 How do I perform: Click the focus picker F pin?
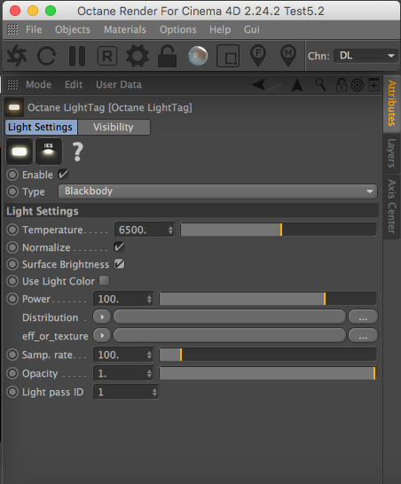pos(258,56)
